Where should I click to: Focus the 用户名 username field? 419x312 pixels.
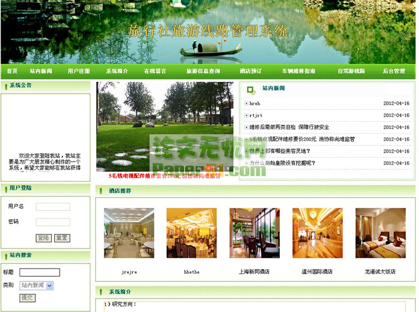point(53,207)
